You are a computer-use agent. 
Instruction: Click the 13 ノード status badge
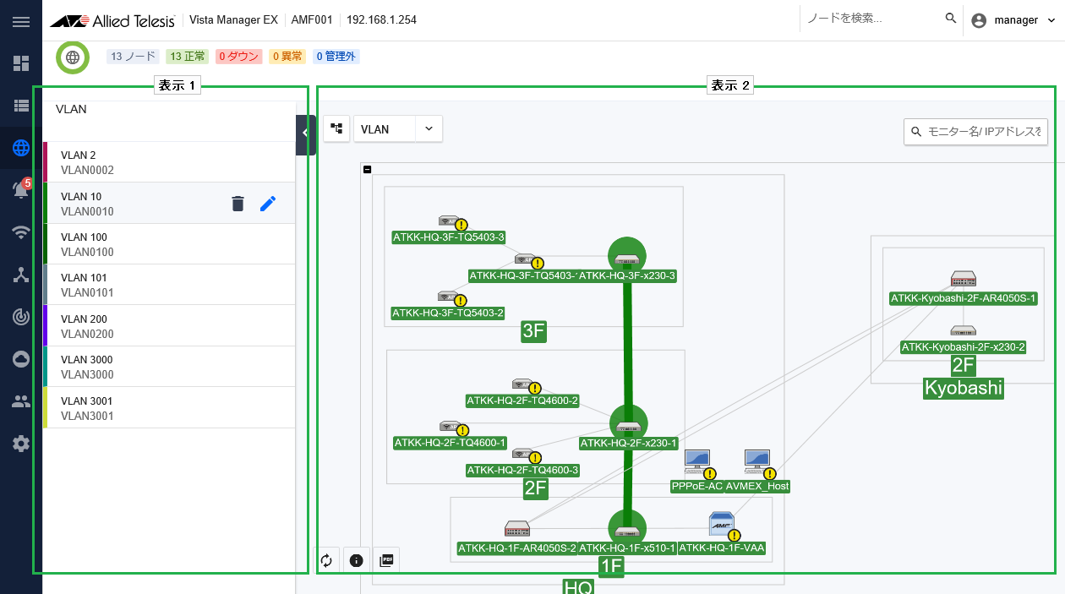click(x=133, y=57)
